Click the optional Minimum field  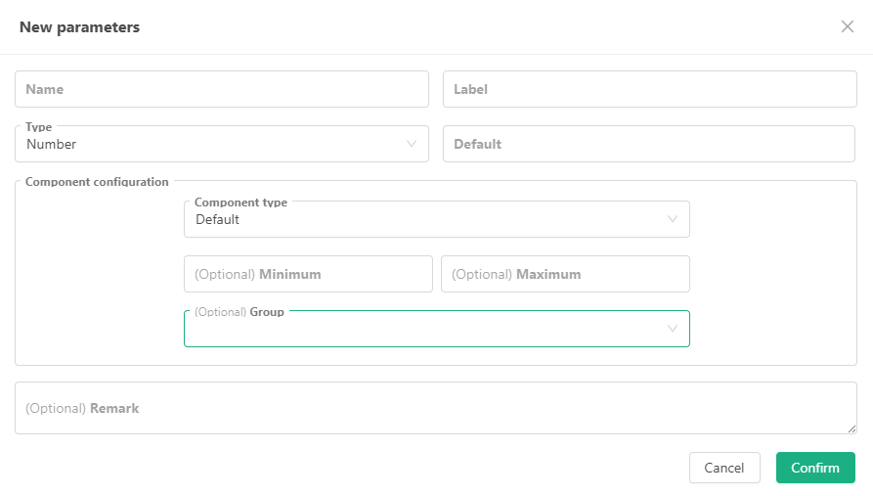coord(308,274)
